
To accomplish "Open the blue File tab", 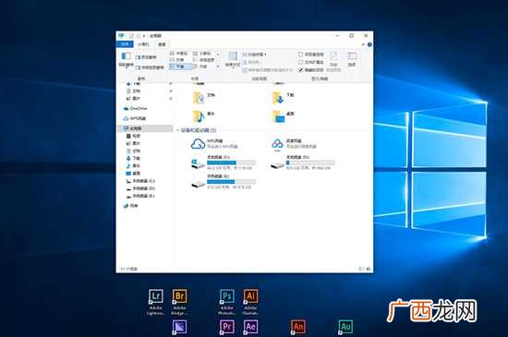I will (x=125, y=44).
